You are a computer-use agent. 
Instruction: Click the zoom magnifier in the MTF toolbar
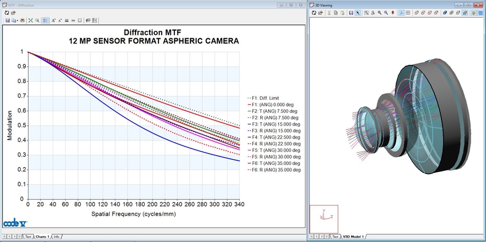(x=38, y=20)
